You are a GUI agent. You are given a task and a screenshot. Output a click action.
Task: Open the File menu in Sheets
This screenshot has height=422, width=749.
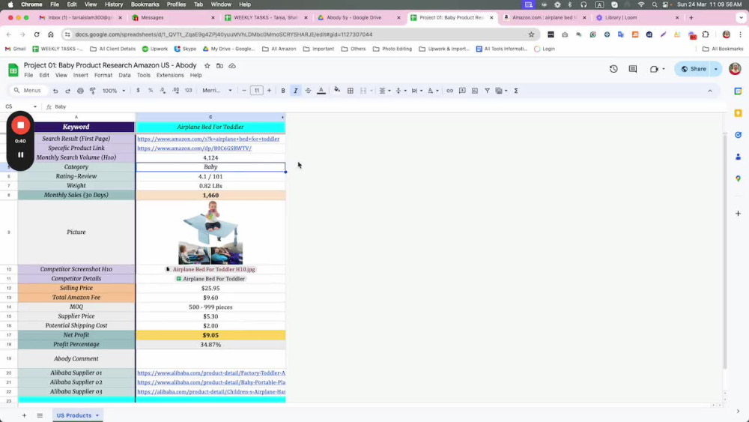(x=28, y=75)
